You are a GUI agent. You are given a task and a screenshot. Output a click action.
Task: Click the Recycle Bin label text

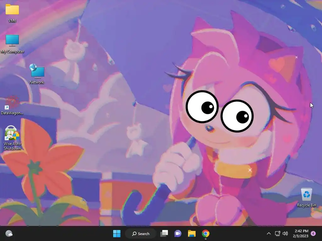pyautogui.click(x=306, y=205)
